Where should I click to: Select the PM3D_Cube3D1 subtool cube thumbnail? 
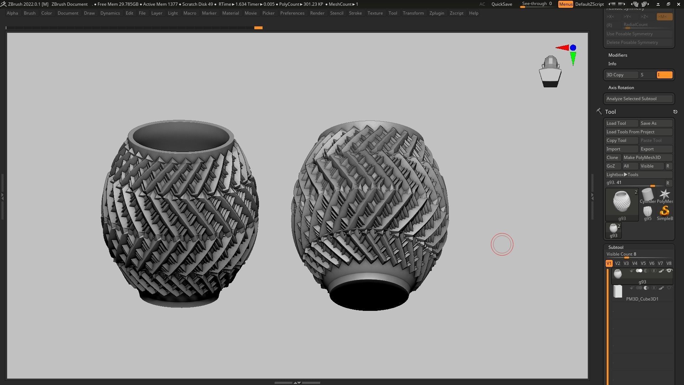pos(618,292)
